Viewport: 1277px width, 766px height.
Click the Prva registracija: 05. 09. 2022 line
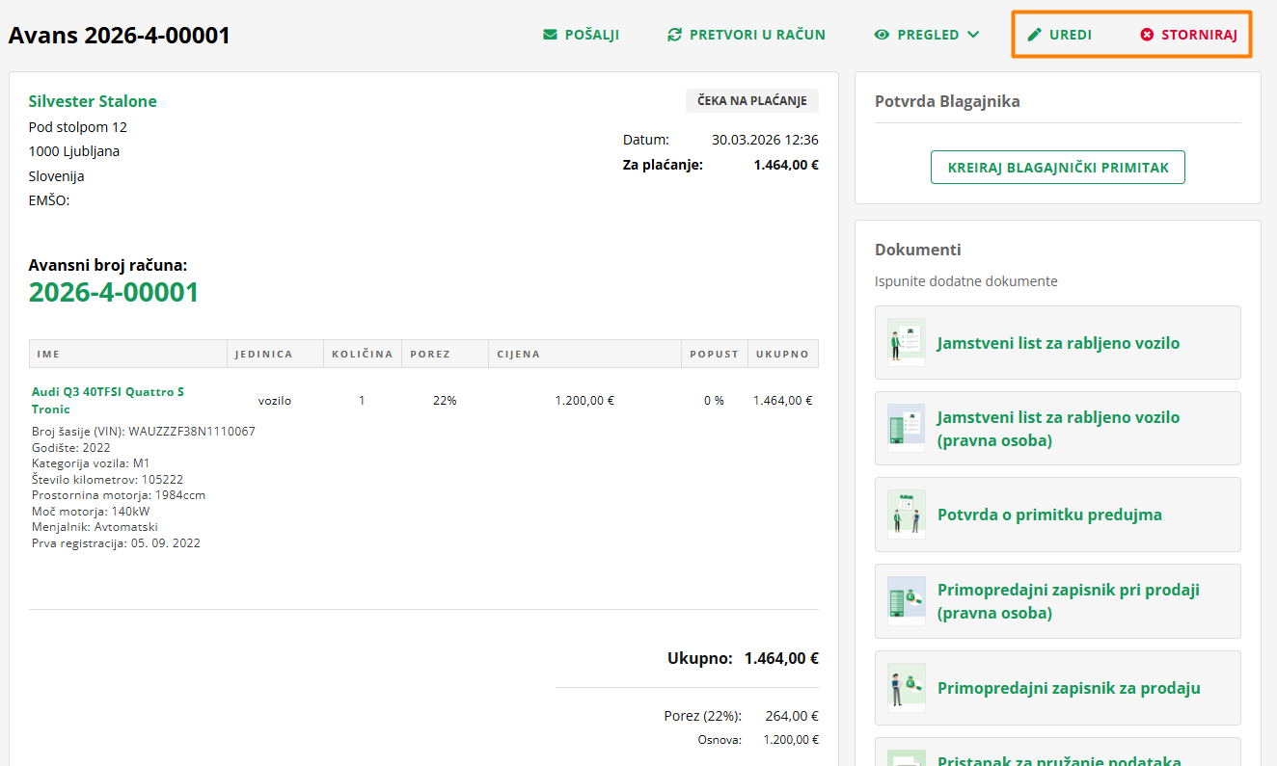click(116, 542)
